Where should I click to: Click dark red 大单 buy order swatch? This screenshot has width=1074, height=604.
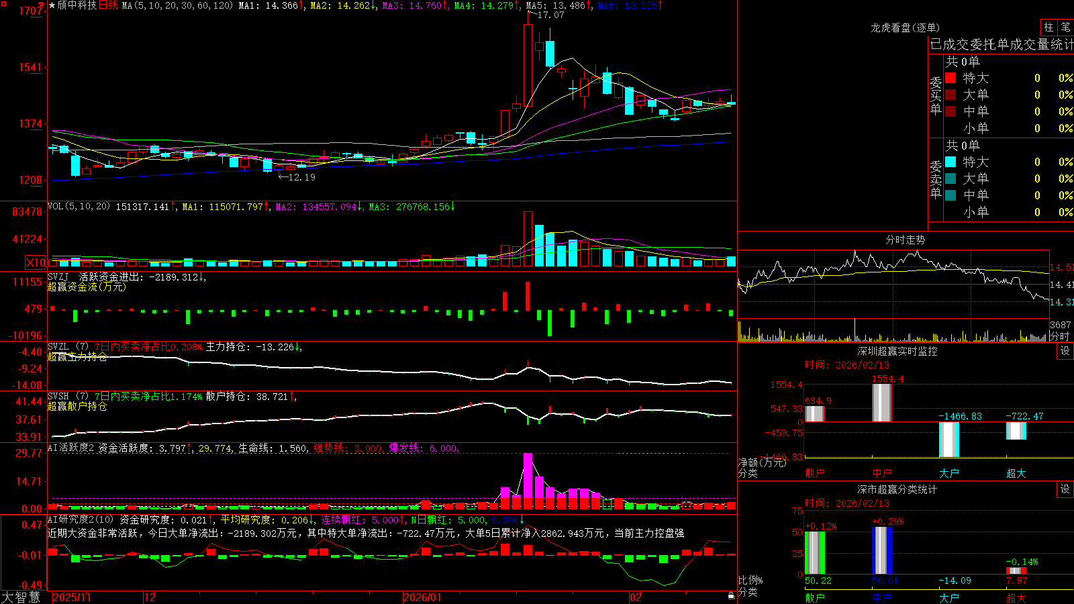(x=950, y=95)
